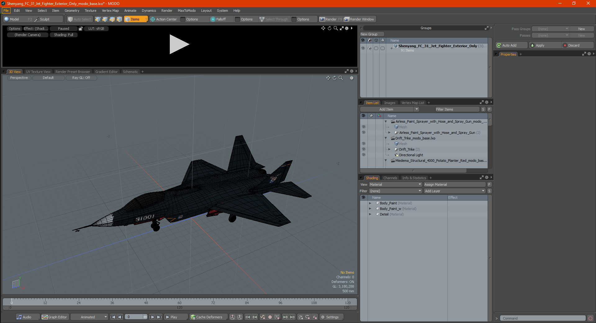Toggle the Options checkbox after Select Through
This screenshot has height=323, width=596.
click(294, 19)
